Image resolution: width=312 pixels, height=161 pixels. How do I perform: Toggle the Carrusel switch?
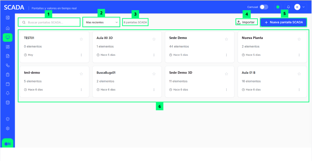tap(264, 7)
